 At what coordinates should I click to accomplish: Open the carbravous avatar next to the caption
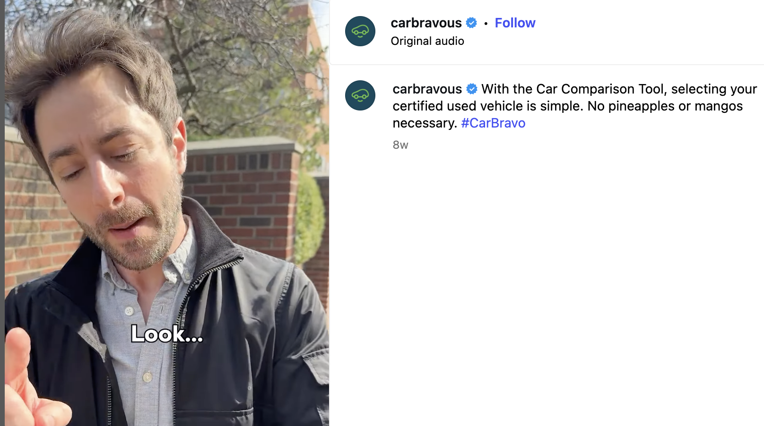click(x=360, y=95)
